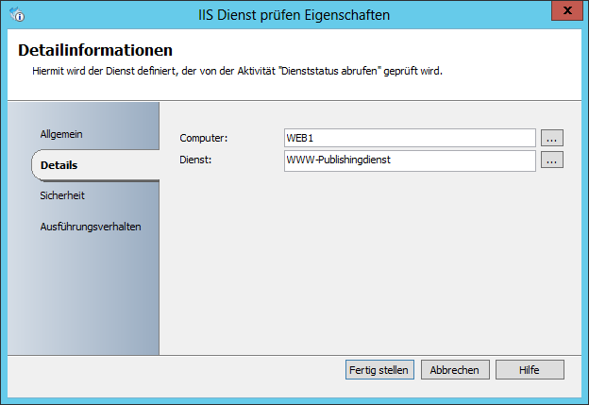Click Abbrechen to cancel
Viewport: 589px width, 405px height.
coord(455,370)
